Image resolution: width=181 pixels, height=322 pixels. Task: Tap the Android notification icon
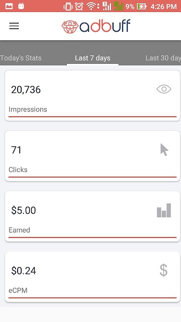pyautogui.click(x=21, y=6)
